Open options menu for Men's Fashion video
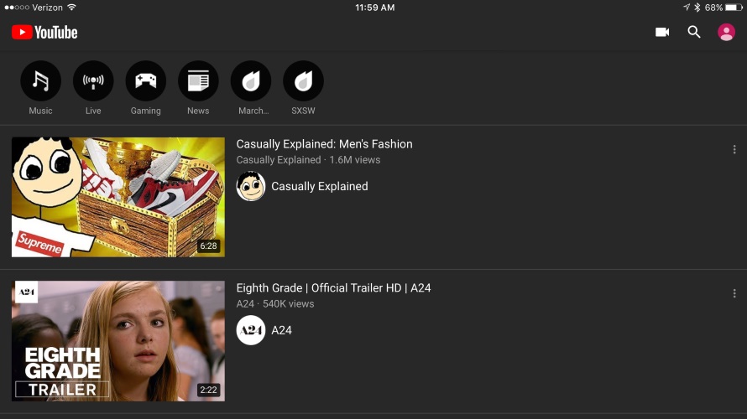This screenshot has height=419, width=747. point(734,149)
